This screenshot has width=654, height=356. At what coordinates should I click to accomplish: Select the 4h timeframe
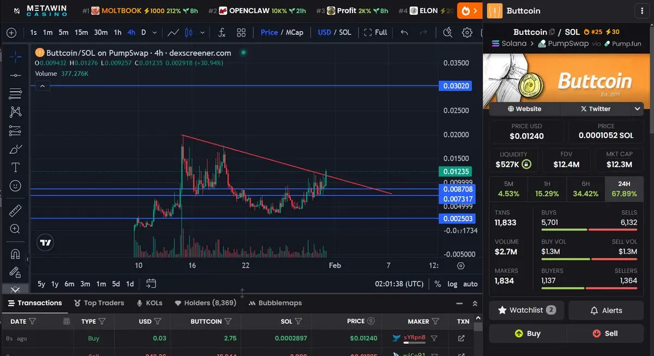click(x=131, y=33)
